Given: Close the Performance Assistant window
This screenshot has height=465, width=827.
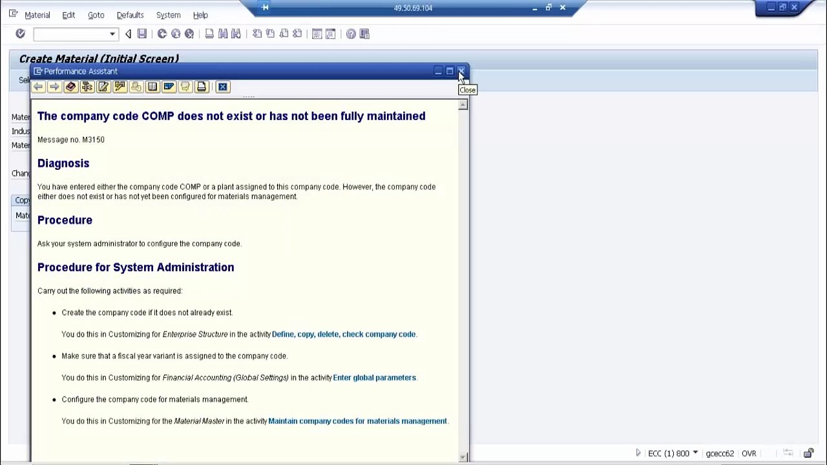Looking at the screenshot, I should [461, 71].
